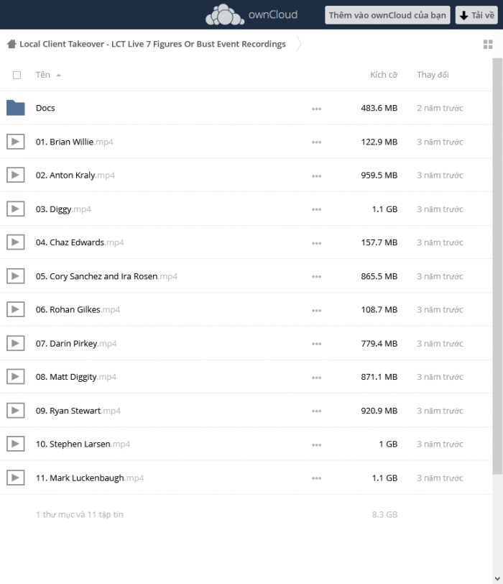Click 'Thêm vào ownCloud của bạn' button

coord(387,15)
